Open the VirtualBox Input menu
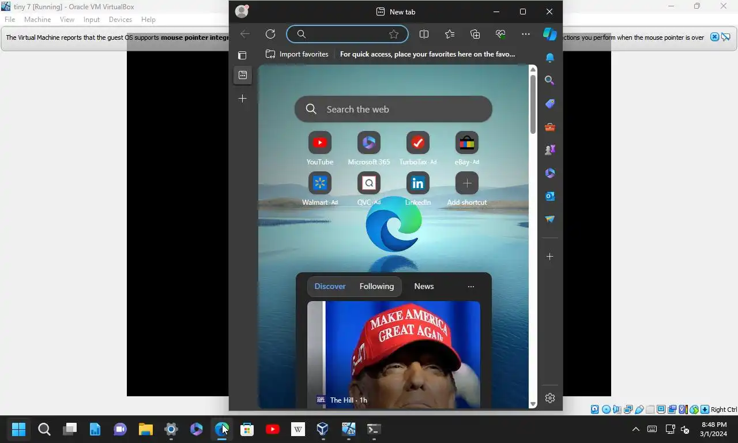 click(92, 20)
